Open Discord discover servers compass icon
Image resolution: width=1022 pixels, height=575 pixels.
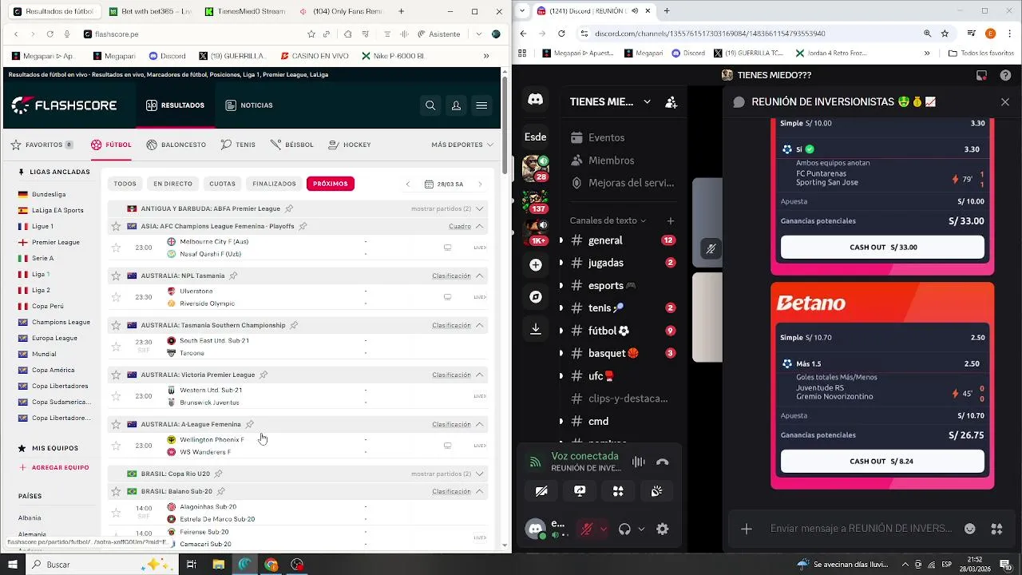(536, 296)
